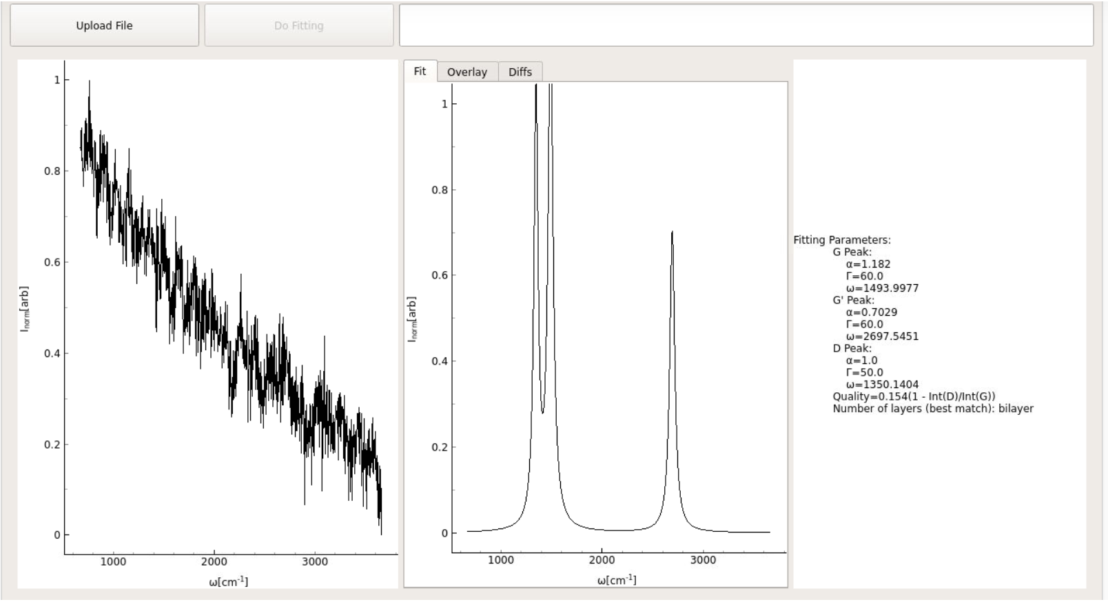1108x602 pixels.
Task: Click the G peak value 'ω=1493.9977'
Action: point(882,288)
